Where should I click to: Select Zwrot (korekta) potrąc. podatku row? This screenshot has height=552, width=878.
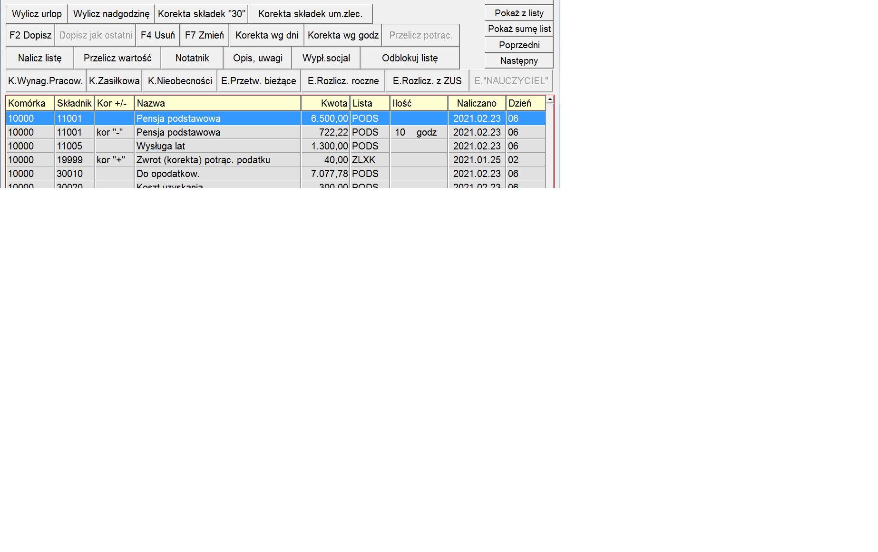(x=276, y=160)
